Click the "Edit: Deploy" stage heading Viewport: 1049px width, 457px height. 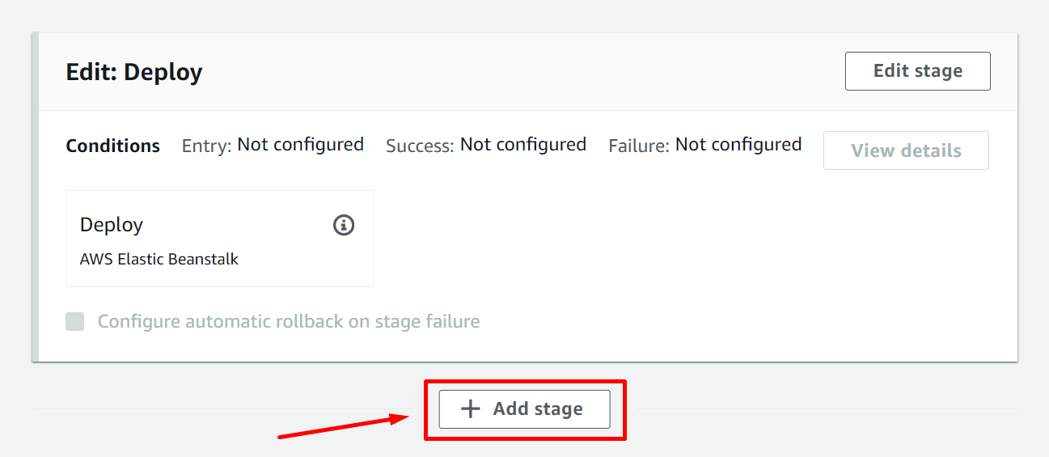134,72
